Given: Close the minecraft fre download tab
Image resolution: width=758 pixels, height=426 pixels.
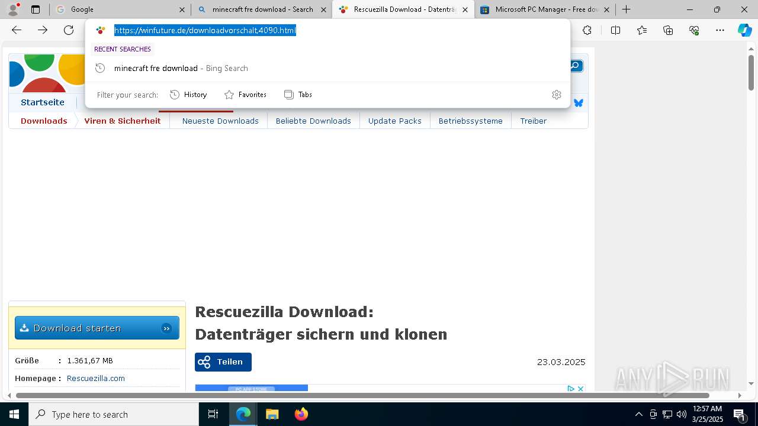Looking at the screenshot, I should (x=323, y=9).
